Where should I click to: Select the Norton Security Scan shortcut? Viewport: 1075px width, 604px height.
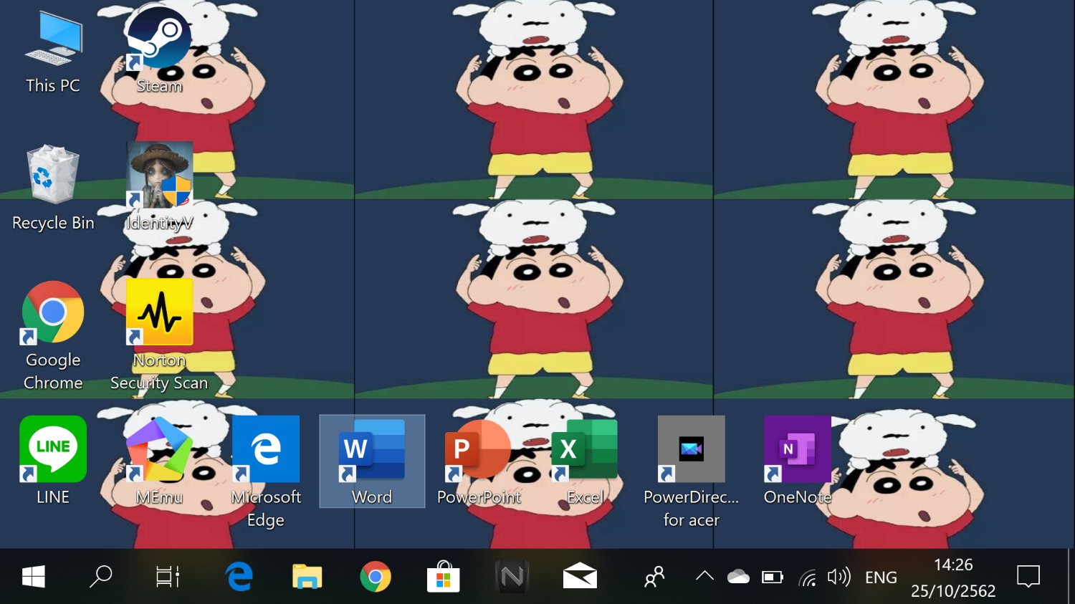(159, 335)
